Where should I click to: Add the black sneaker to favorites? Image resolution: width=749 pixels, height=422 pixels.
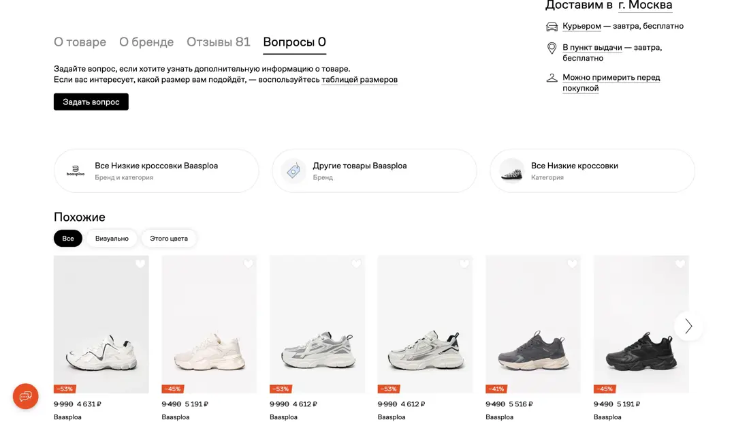680,264
